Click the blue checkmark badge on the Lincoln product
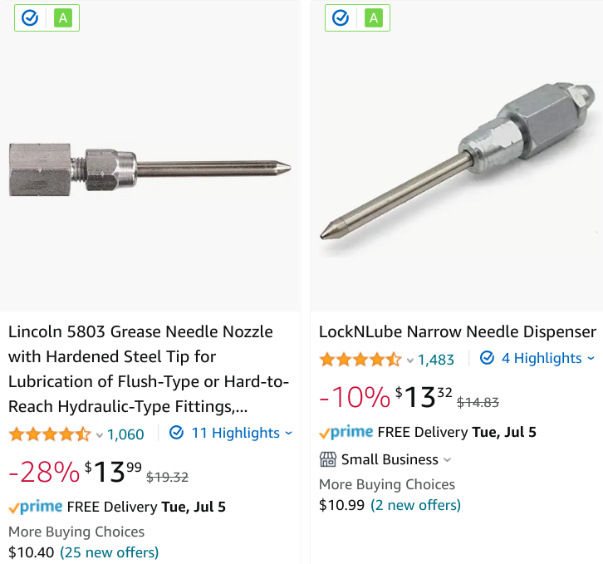Image resolution: width=603 pixels, height=564 pixels. tap(30, 17)
